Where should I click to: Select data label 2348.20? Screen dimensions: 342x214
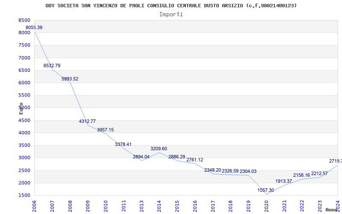click(x=212, y=170)
